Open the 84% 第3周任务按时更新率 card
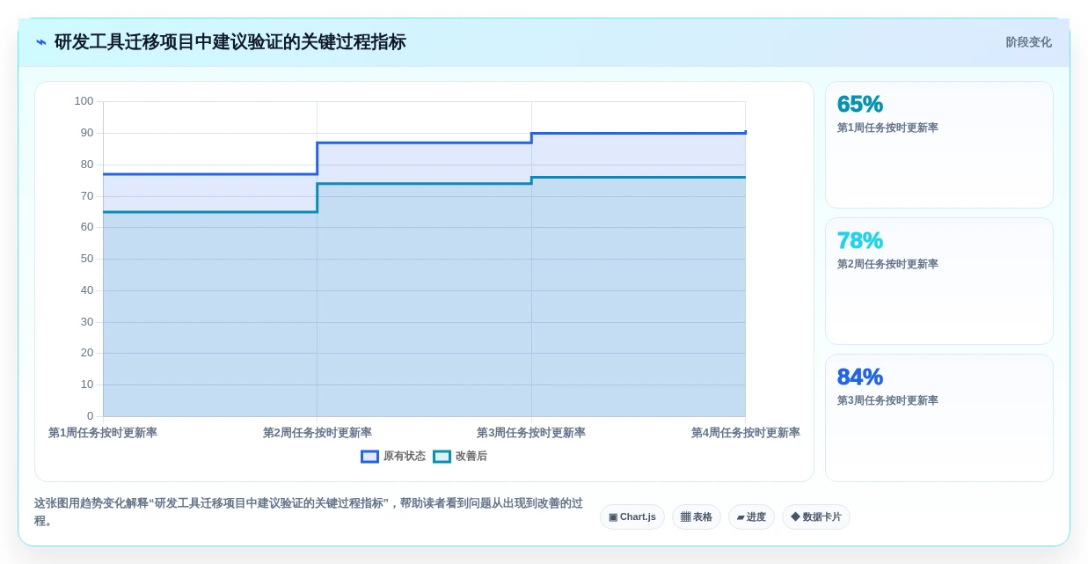The width and height of the screenshot is (1088, 564). (x=939, y=418)
